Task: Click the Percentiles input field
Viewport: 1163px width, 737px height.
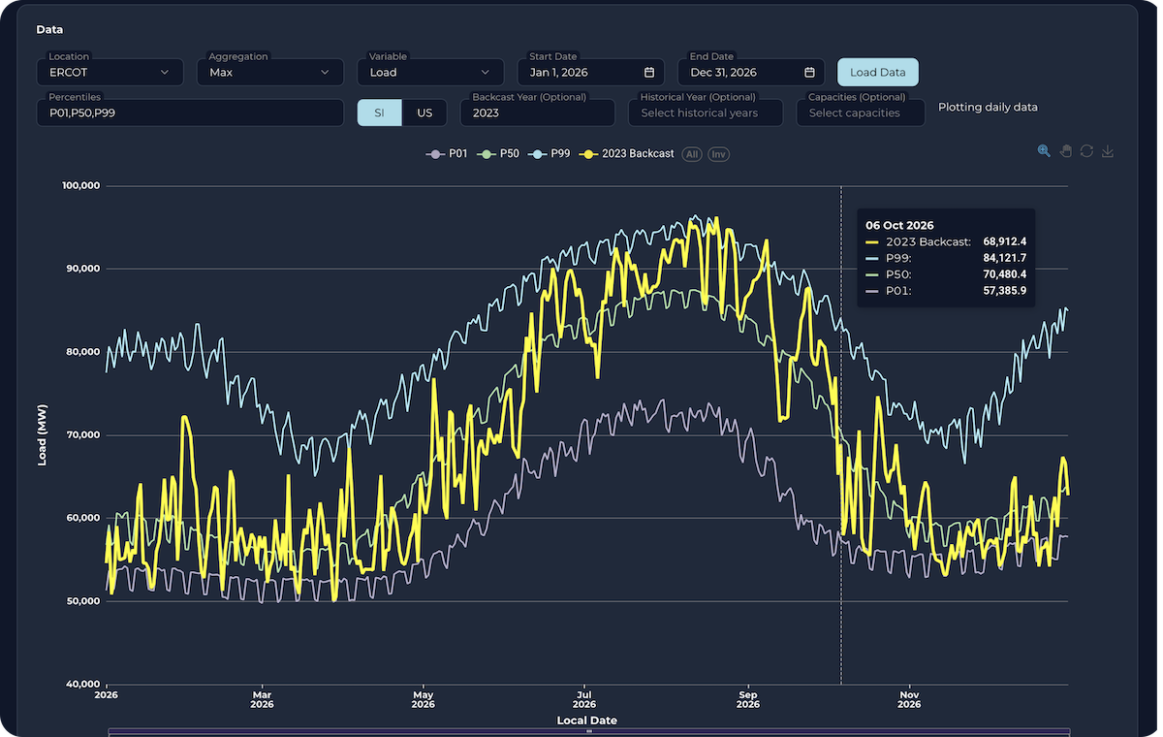Action: click(190, 112)
